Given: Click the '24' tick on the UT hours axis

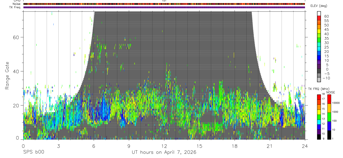Looking at the screenshot, I should coord(305,146).
